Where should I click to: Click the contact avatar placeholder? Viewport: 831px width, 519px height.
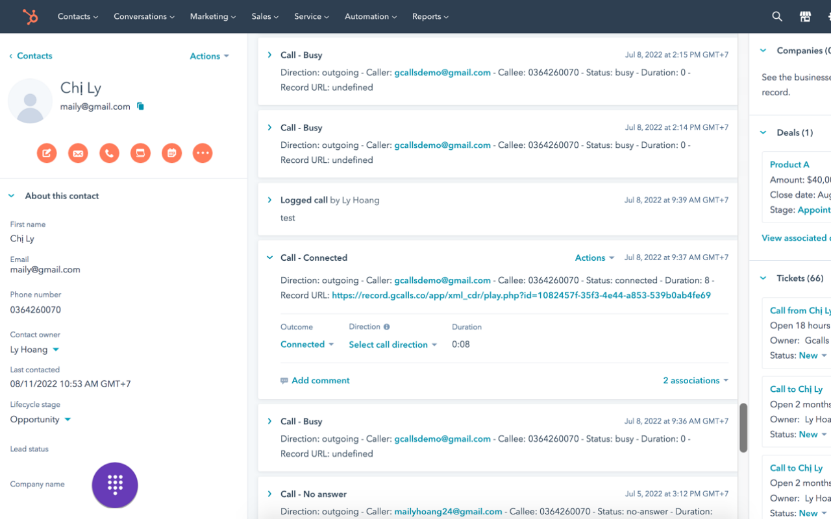pos(30,101)
